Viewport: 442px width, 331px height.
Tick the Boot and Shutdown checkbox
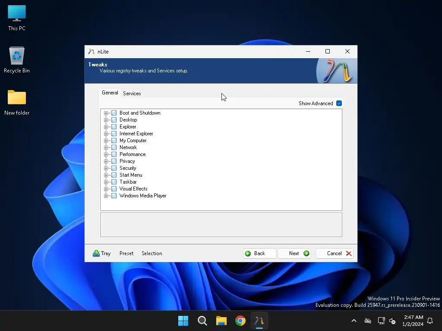(x=114, y=113)
